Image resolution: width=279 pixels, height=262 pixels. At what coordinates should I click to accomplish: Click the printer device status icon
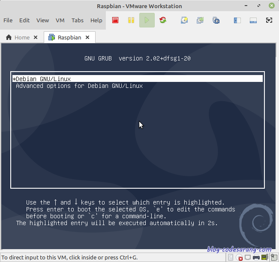pyautogui.click(x=256, y=257)
